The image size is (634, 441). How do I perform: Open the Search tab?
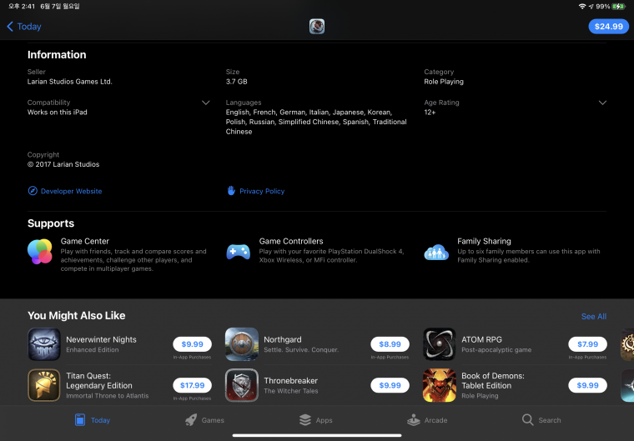point(541,420)
